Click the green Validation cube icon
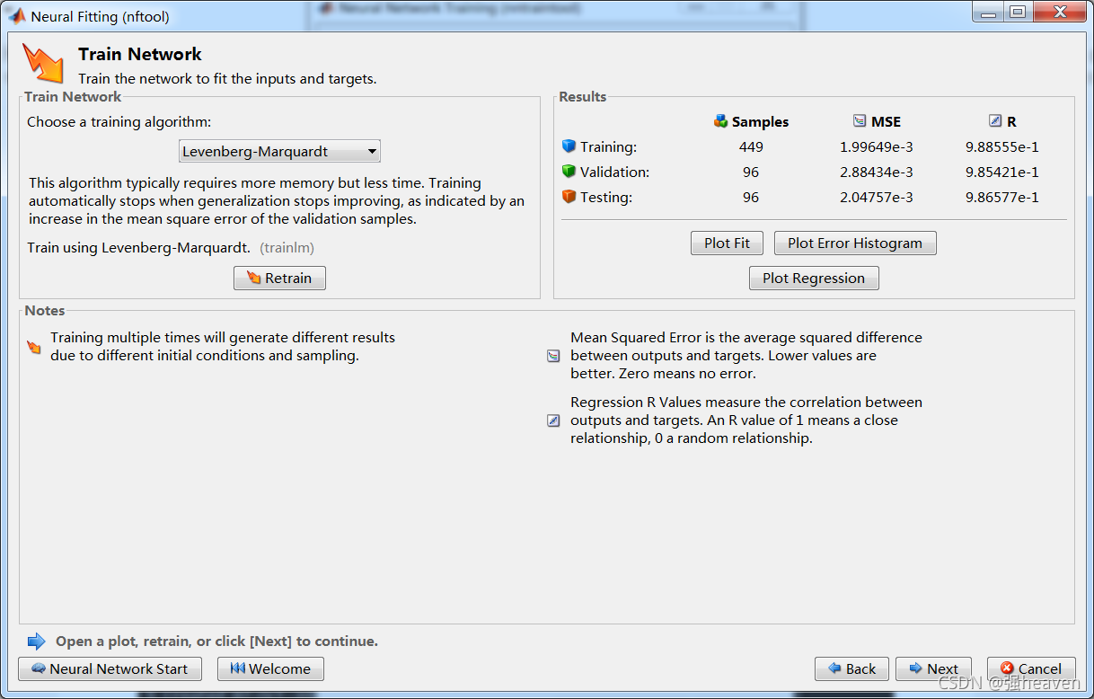 568,172
